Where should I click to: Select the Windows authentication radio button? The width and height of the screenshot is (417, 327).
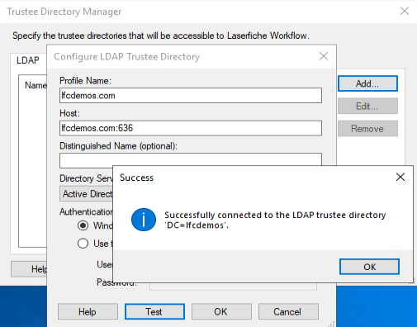pos(83,225)
